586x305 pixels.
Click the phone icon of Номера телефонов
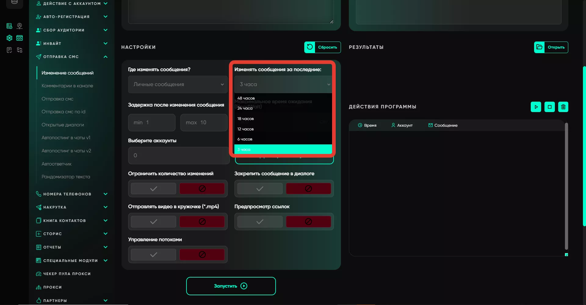38,194
